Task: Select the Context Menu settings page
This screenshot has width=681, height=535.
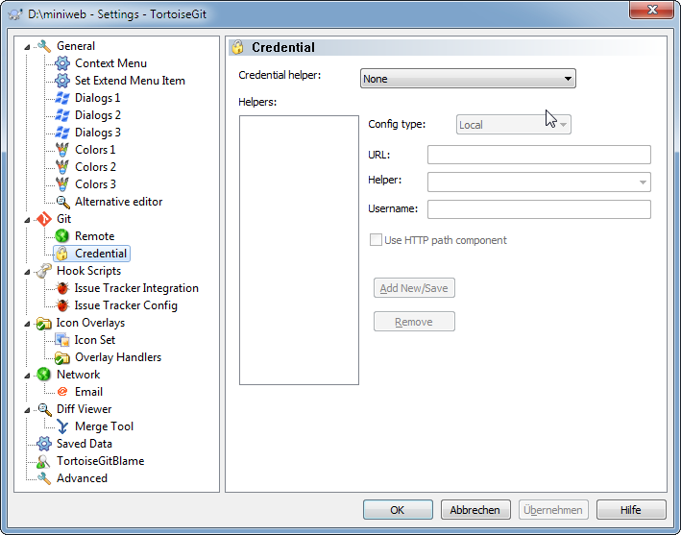Action: pyautogui.click(x=110, y=63)
